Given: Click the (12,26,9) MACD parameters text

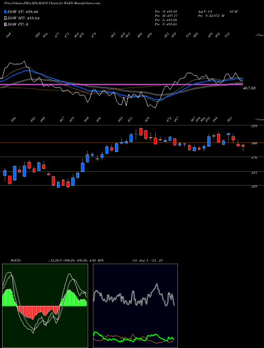Looking at the screenshot, I should click(x=73, y=260).
